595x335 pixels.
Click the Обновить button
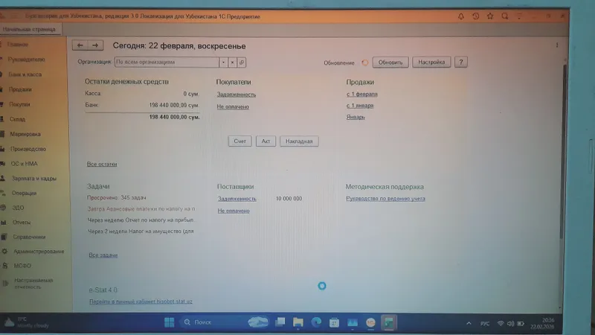tap(390, 62)
